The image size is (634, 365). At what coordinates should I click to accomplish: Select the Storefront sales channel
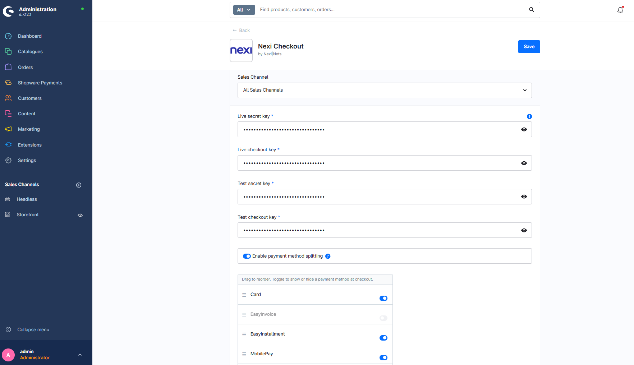click(28, 214)
